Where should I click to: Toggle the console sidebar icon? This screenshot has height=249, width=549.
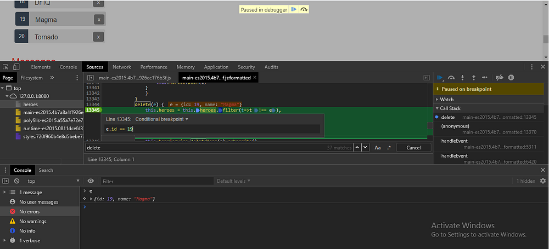pos(5,181)
